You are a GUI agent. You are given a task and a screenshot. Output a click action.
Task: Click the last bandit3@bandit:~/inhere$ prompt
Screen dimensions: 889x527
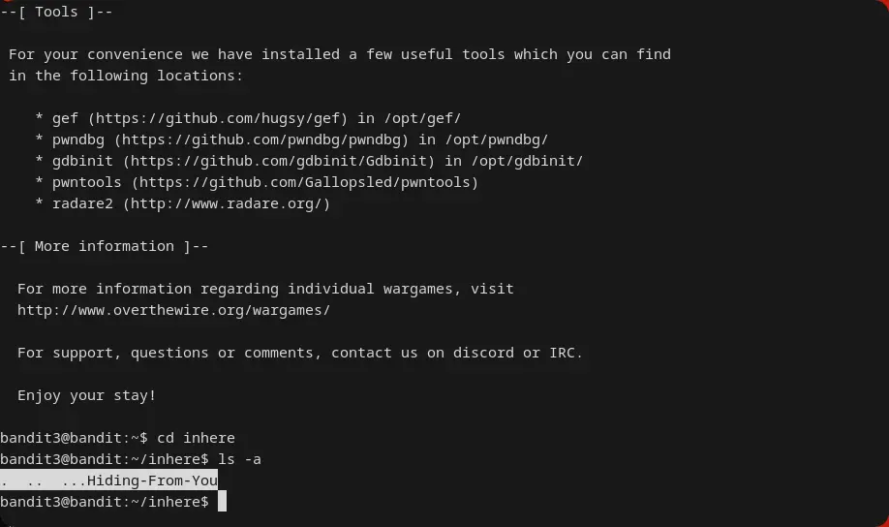pos(105,502)
